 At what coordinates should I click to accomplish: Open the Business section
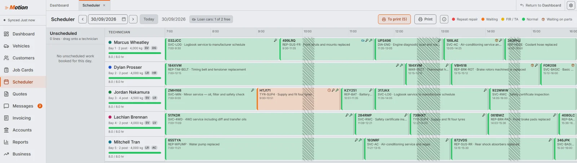pos(23,154)
